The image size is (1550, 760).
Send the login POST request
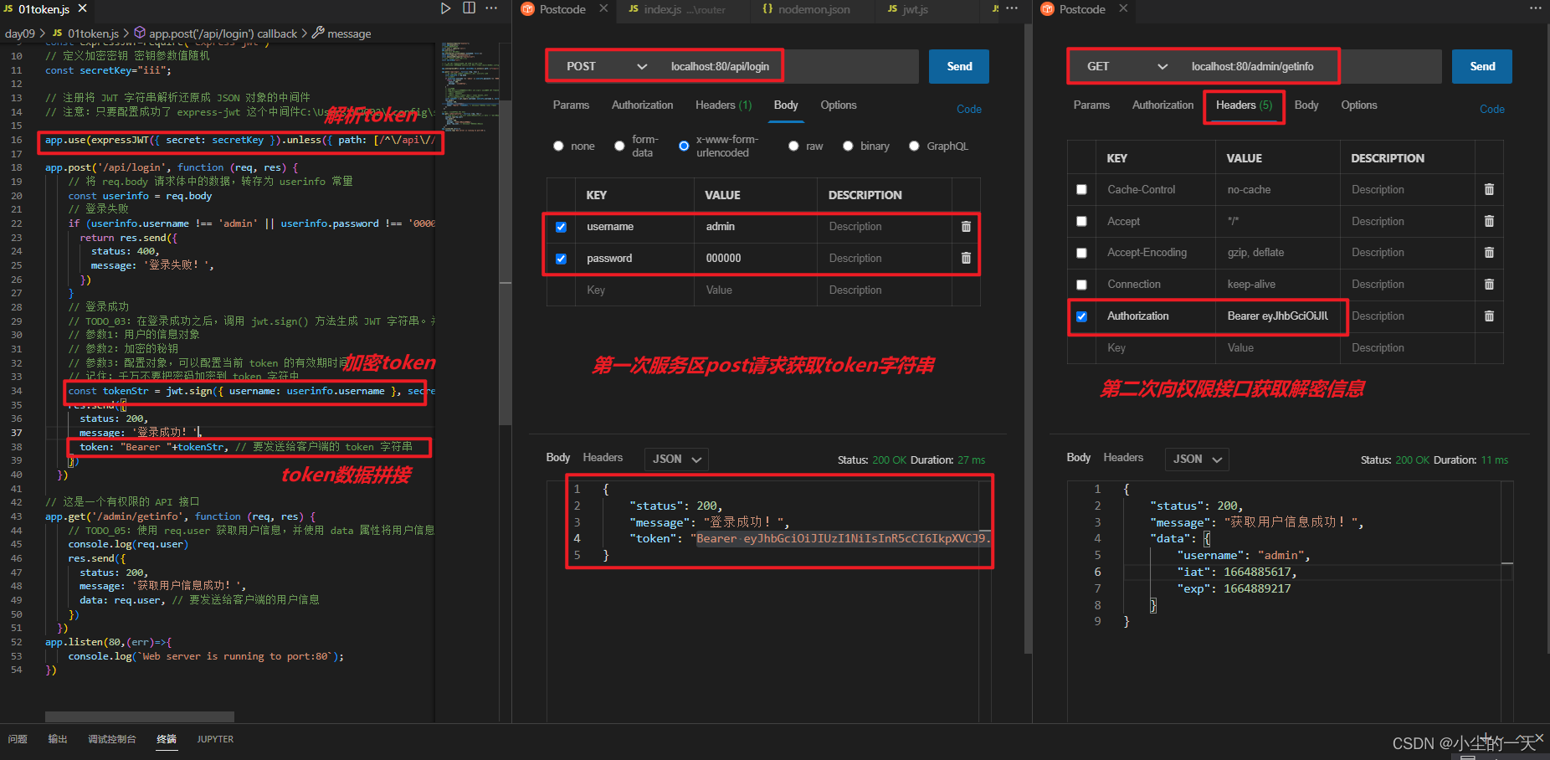point(958,66)
